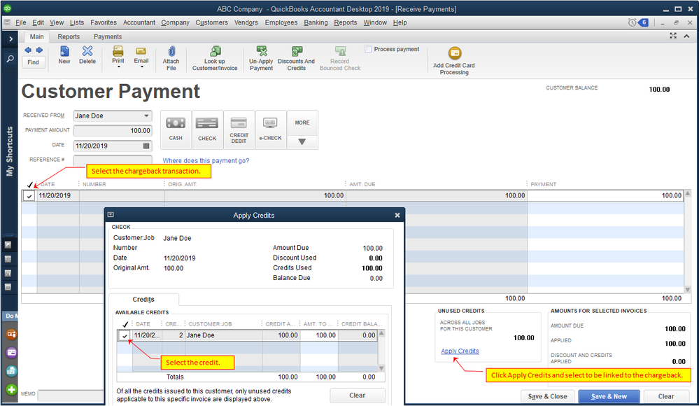The image size is (699, 406).
Task: Open Discounts And Credits
Action: 297,58
